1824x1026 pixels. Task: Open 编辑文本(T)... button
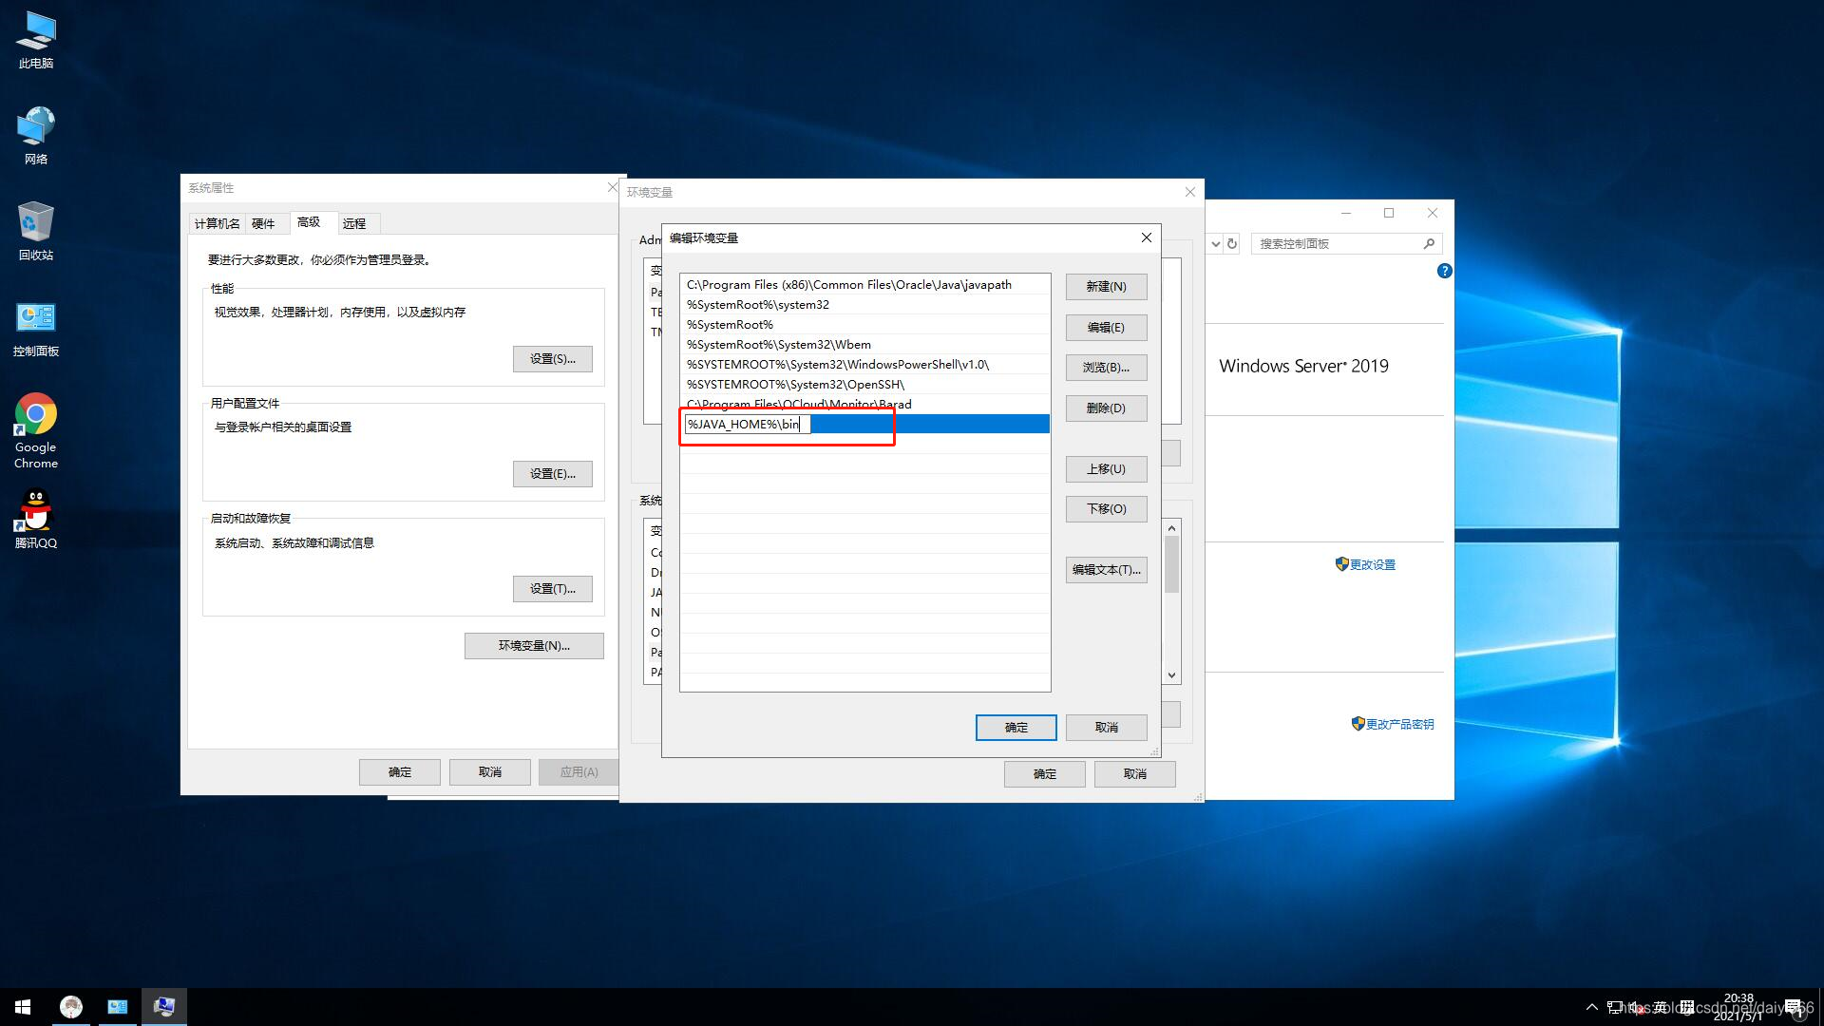(1106, 570)
